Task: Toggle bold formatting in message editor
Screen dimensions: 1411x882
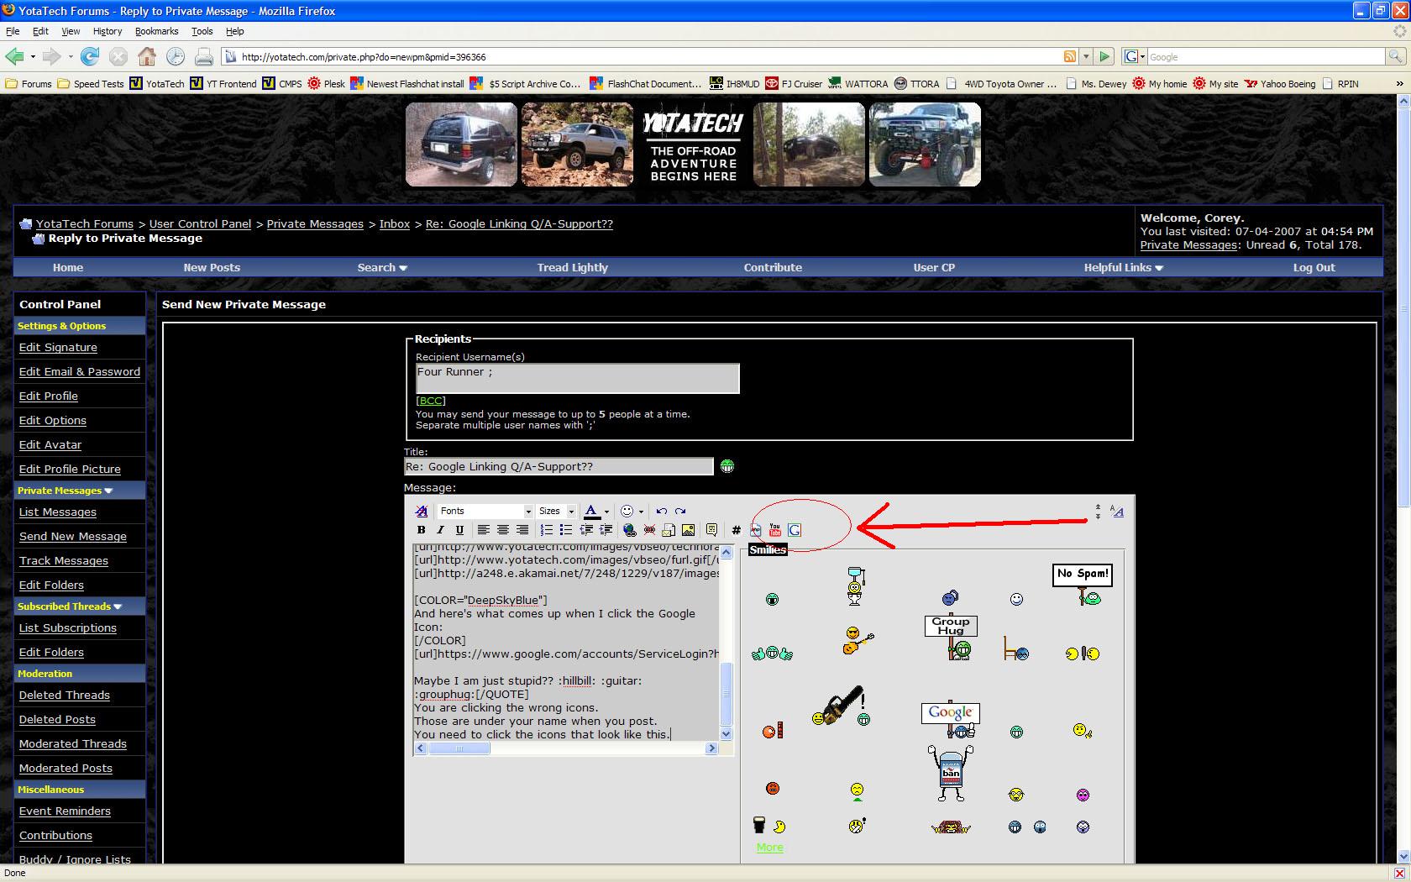Action: click(421, 530)
